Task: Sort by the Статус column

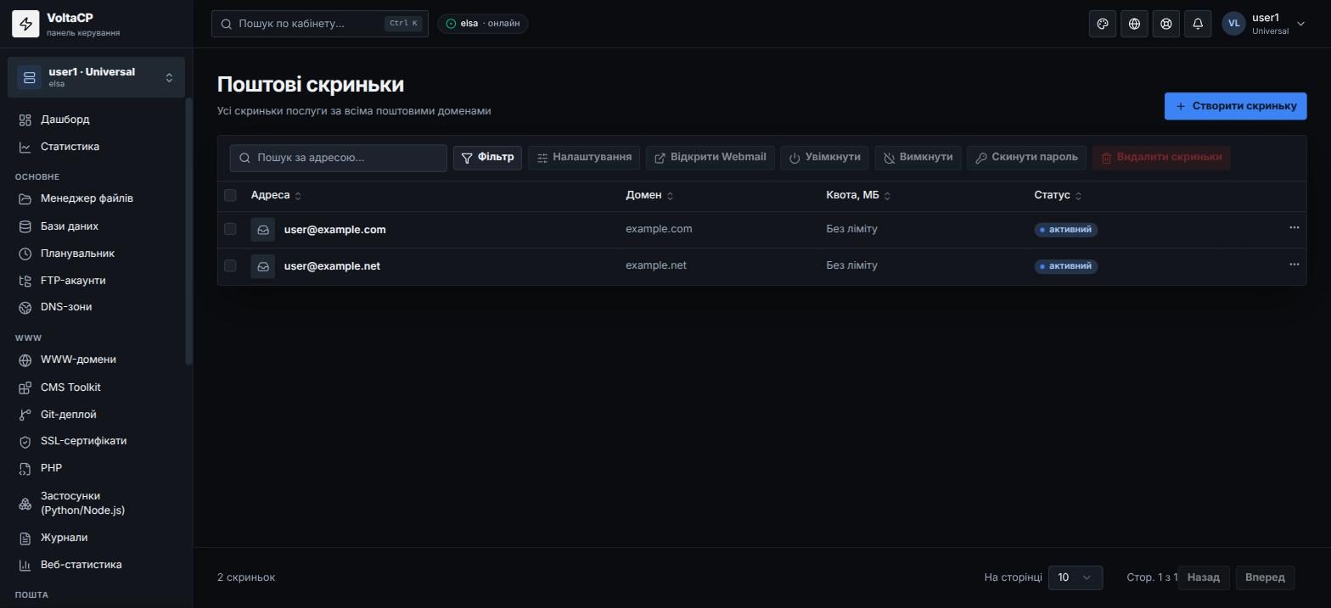Action: click(1058, 196)
